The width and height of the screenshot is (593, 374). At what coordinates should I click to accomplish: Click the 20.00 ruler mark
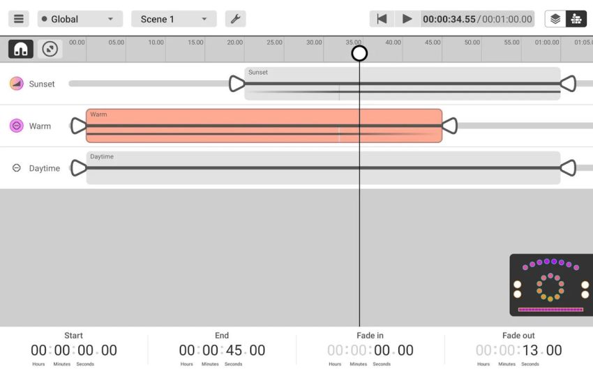pos(235,43)
